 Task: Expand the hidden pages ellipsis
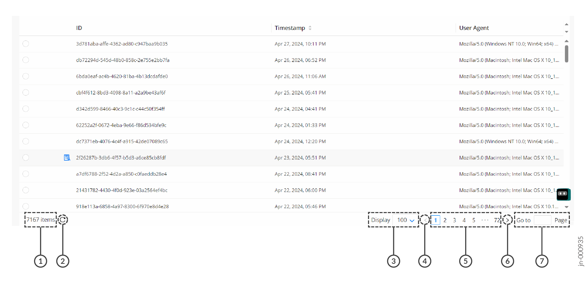[485, 220]
